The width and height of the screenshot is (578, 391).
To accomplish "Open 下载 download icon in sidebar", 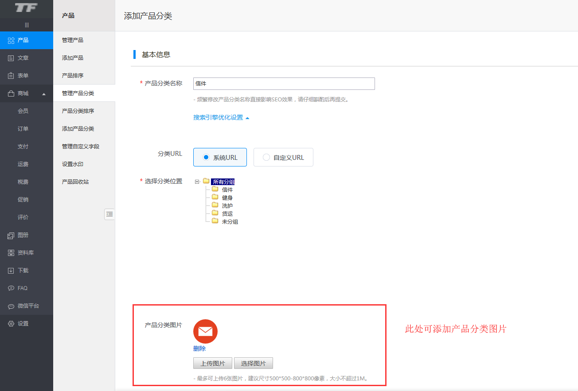I will [x=12, y=271].
